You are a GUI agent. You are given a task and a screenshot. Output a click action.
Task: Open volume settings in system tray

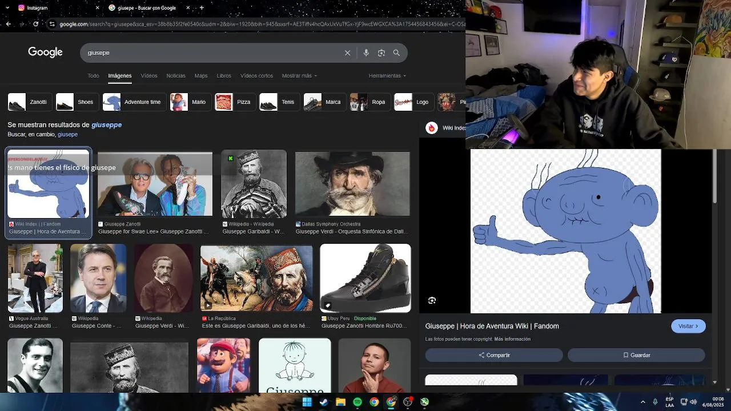693,402
